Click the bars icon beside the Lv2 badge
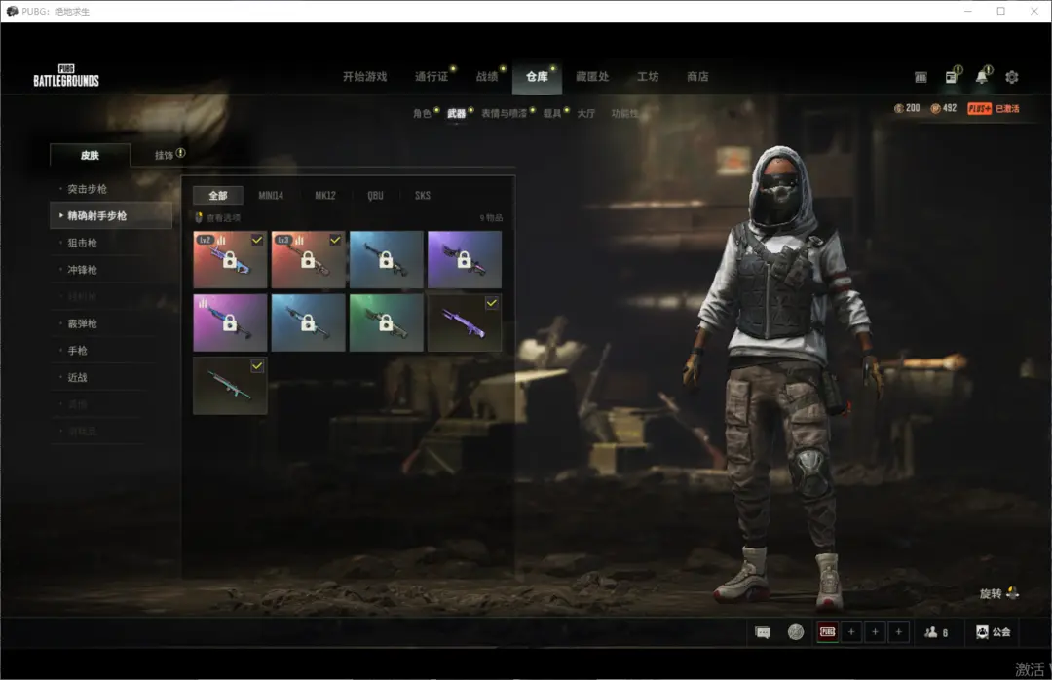Image resolution: width=1052 pixels, height=680 pixels. pyautogui.click(x=221, y=240)
